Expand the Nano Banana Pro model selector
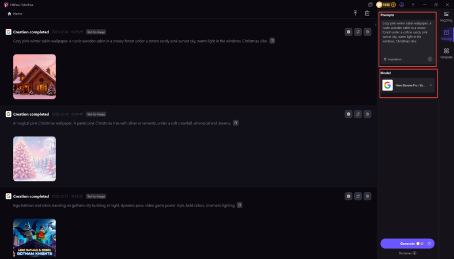 click(x=408, y=85)
